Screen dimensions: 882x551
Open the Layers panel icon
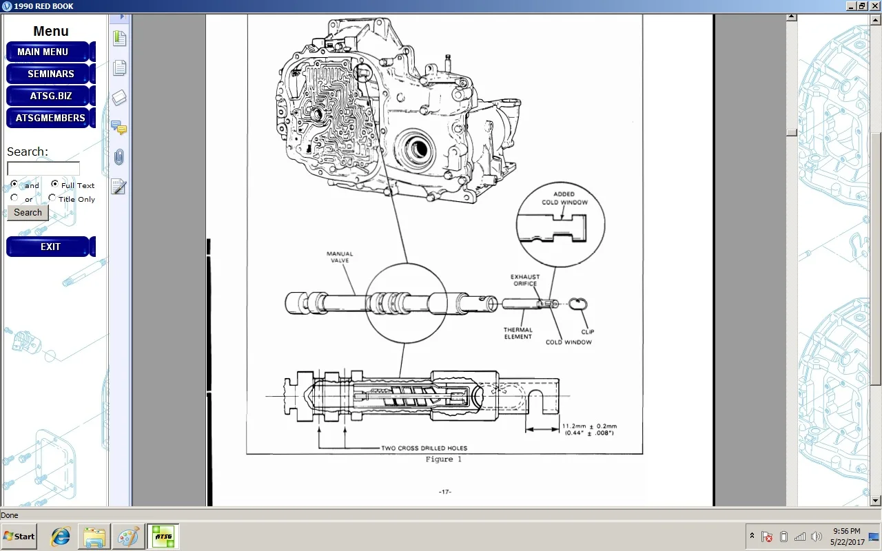pos(120,98)
